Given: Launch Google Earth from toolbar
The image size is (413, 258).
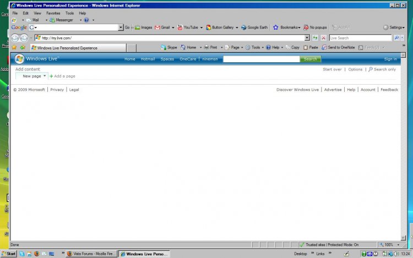Looking at the screenshot, I should (254, 28).
